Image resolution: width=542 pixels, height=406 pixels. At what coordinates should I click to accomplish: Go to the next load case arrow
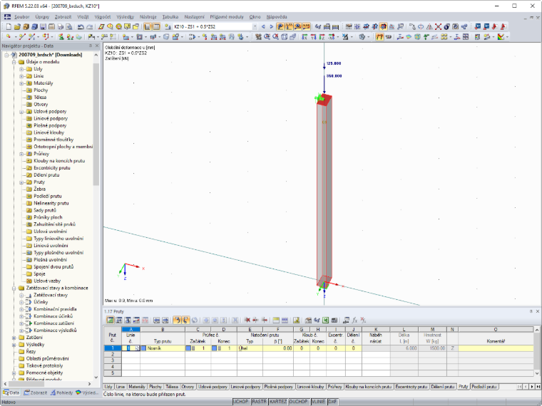click(x=271, y=26)
